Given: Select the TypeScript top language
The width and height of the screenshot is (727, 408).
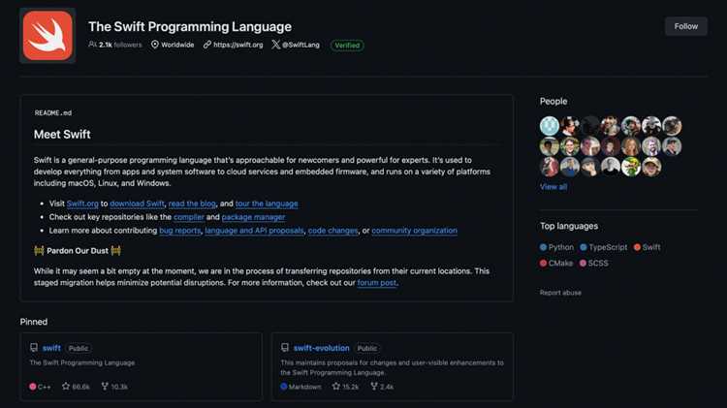Looking at the screenshot, I should (604, 247).
